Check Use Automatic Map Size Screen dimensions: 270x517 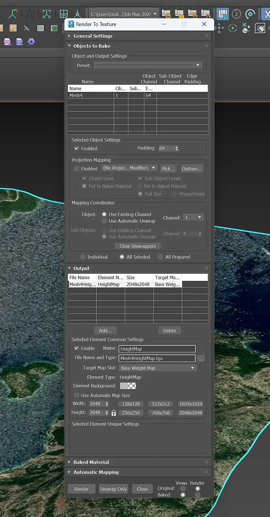tap(76, 395)
